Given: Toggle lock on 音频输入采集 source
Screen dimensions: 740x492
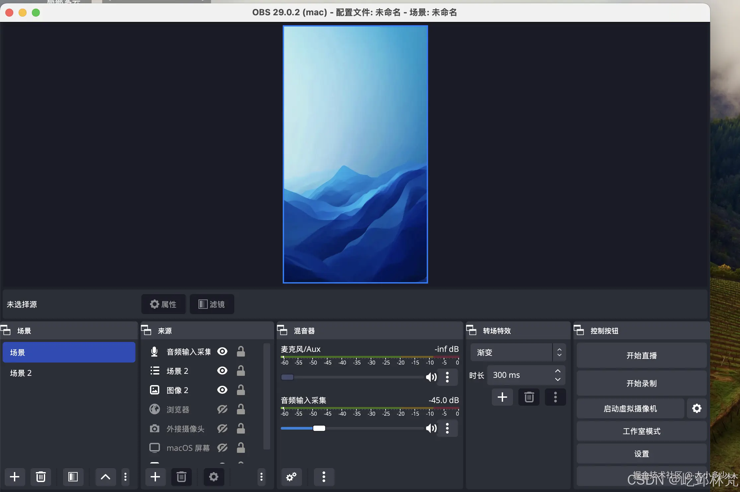Looking at the screenshot, I should click(x=241, y=351).
